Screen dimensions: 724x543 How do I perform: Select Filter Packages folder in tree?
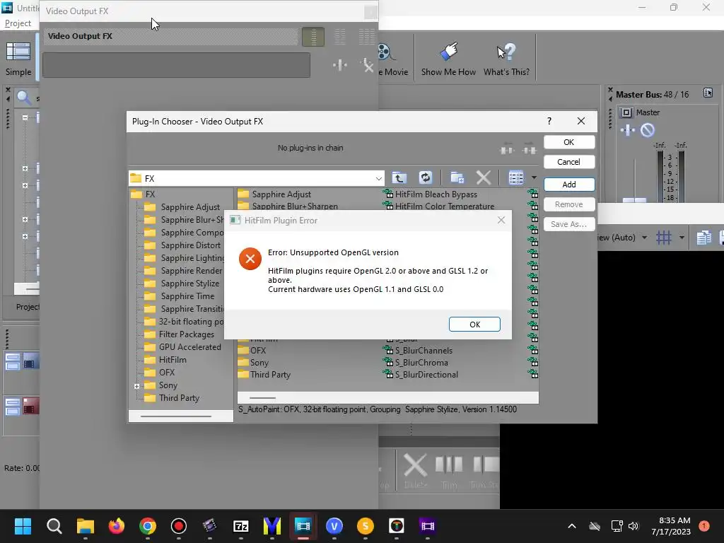click(187, 334)
